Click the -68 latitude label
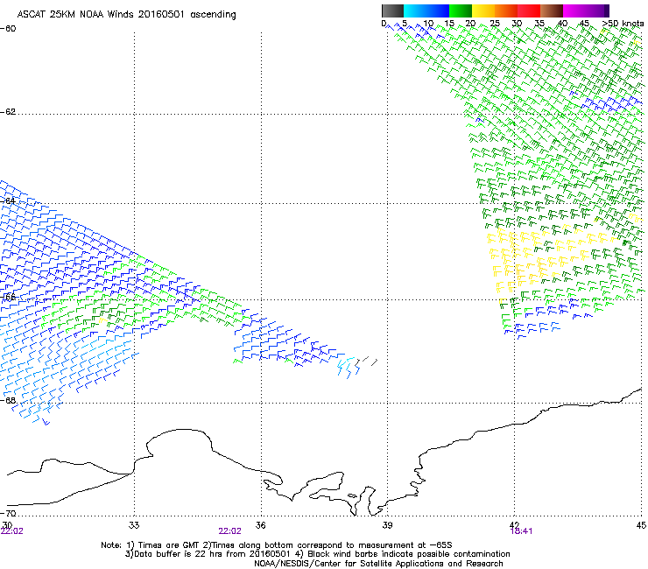 (x=8, y=400)
